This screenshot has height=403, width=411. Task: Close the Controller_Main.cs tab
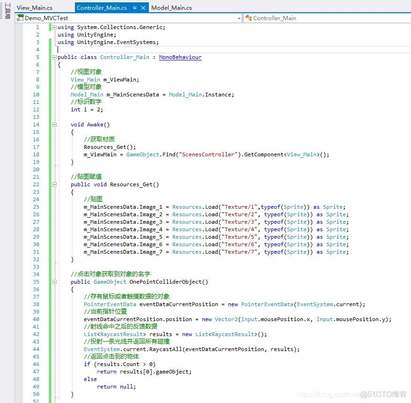click(x=143, y=8)
